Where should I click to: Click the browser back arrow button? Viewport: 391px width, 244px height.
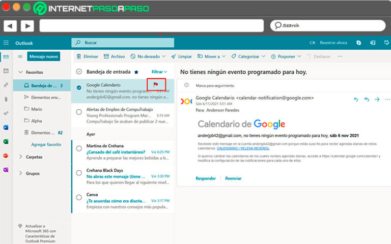pyautogui.click(x=10, y=26)
